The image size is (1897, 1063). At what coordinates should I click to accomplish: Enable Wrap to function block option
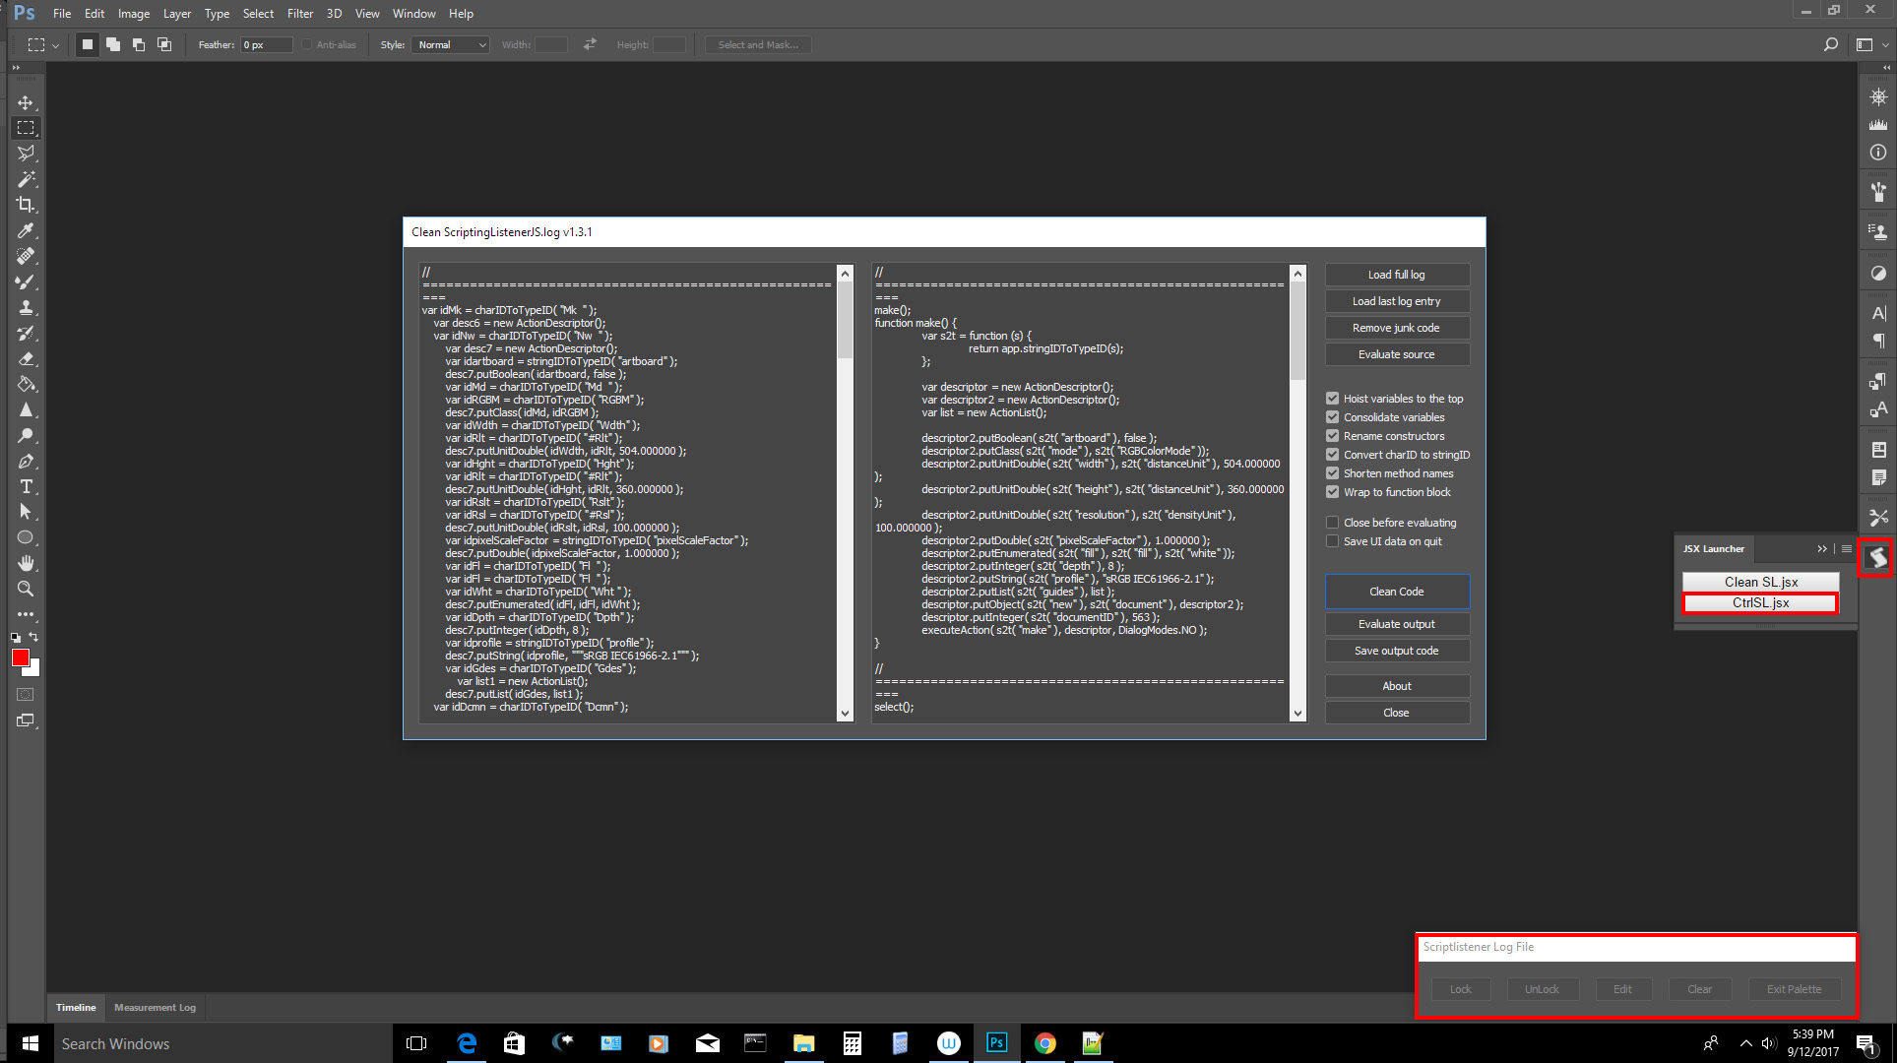pyautogui.click(x=1334, y=491)
